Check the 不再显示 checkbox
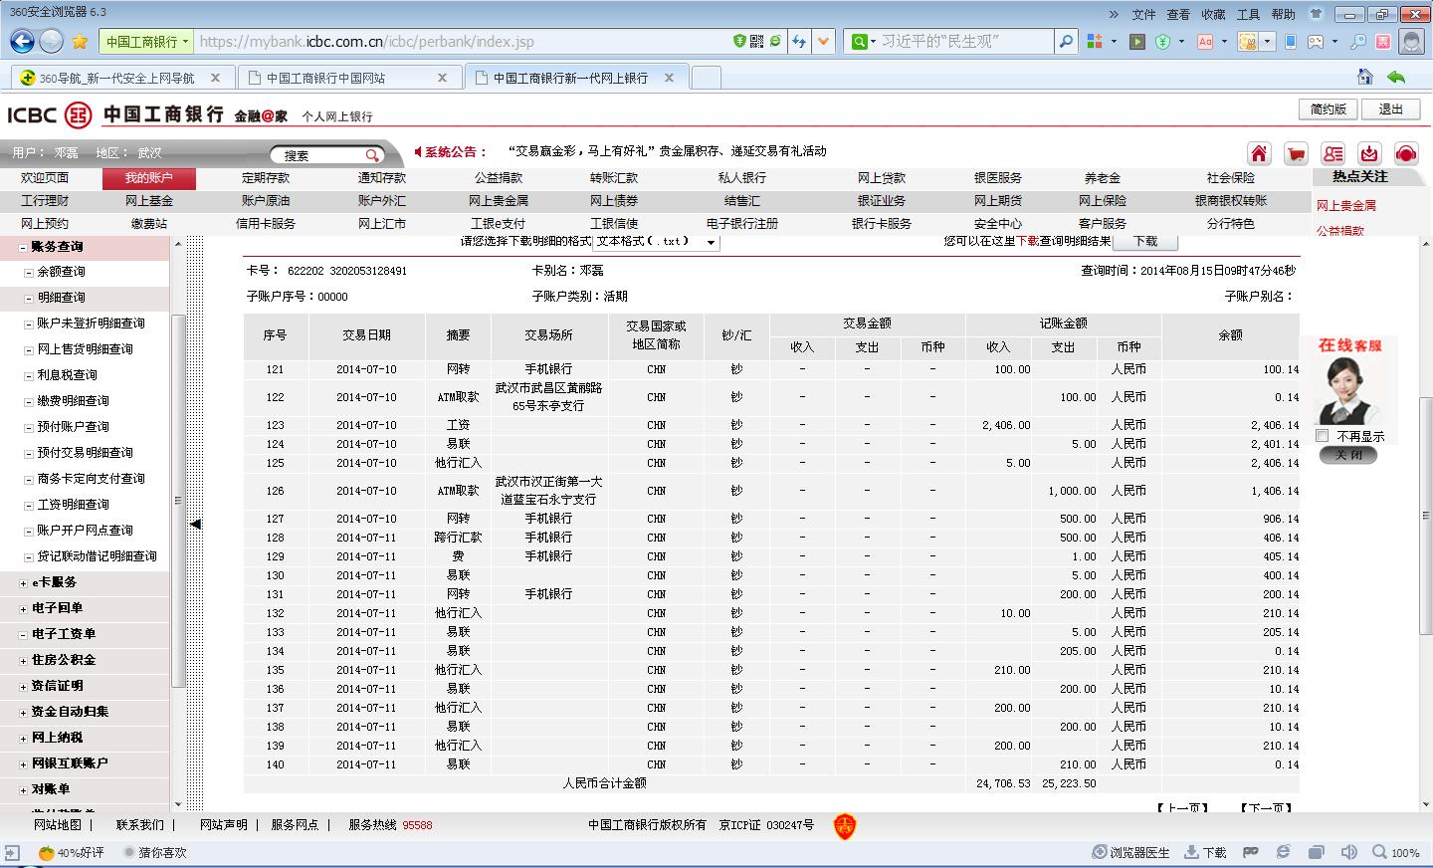This screenshot has height=868, width=1433. coord(1323,436)
